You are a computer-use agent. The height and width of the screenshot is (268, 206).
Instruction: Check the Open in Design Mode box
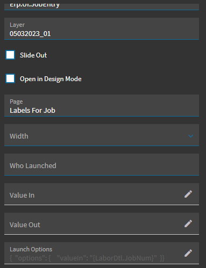(10, 78)
